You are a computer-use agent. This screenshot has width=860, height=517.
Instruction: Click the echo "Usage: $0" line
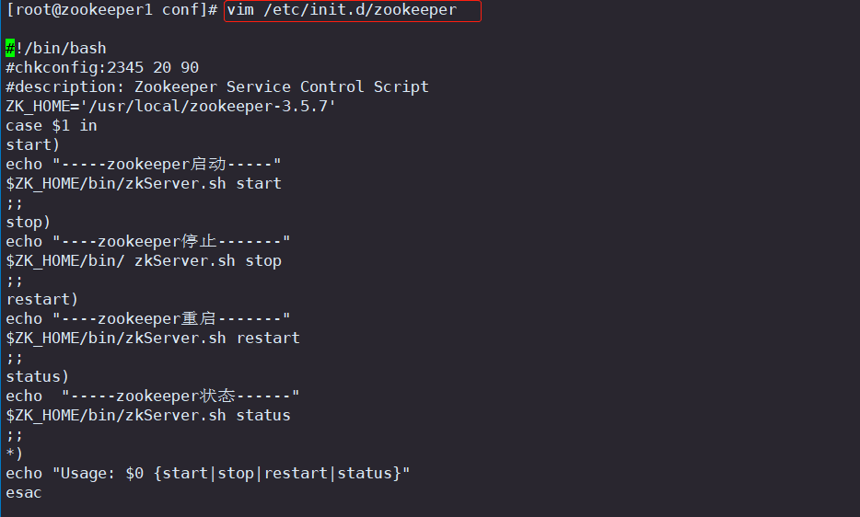click(208, 473)
